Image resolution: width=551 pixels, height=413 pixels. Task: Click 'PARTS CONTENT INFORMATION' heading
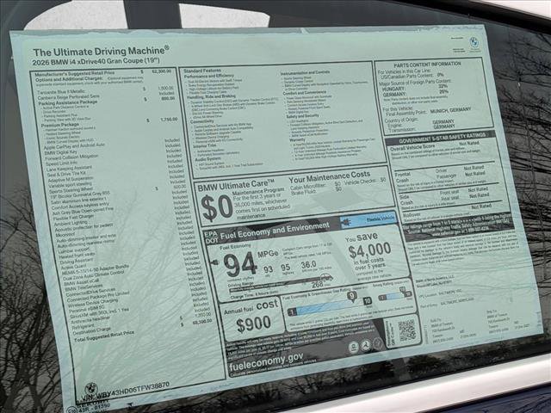427,65
